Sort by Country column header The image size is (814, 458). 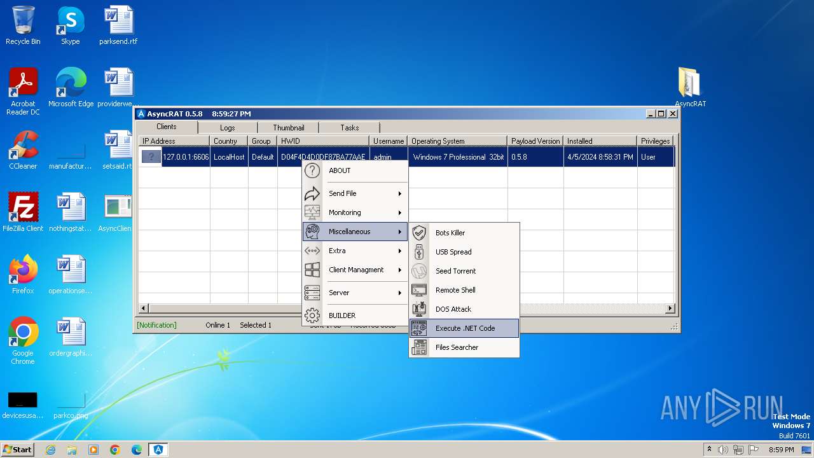229,141
